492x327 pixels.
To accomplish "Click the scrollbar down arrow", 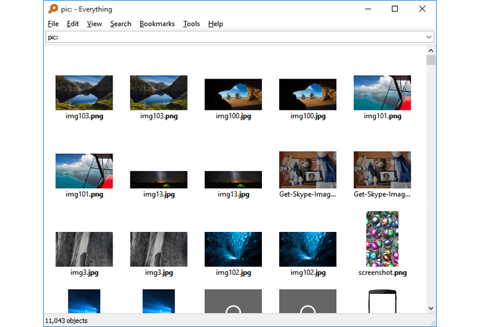I will (431, 307).
